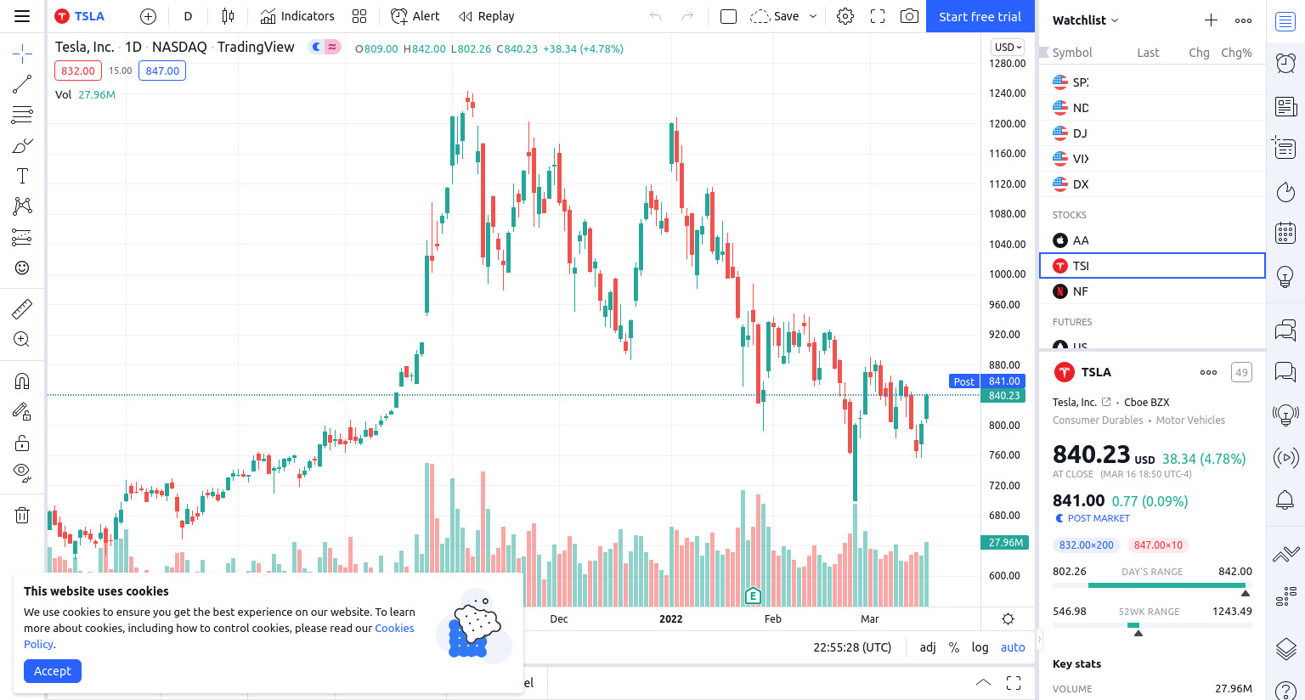Screen dimensions: 1305x700
Task: Open the candlestick chart style menu
Action: 228,16
